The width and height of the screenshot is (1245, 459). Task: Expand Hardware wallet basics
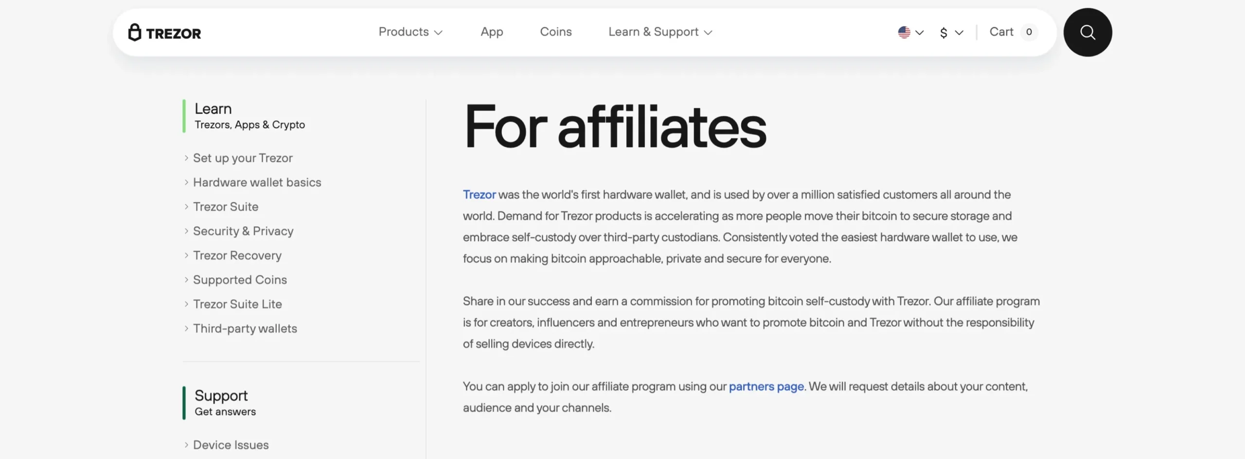tap(257, 183)
